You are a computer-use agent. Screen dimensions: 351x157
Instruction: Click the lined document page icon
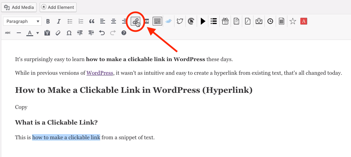coord(236,22)
